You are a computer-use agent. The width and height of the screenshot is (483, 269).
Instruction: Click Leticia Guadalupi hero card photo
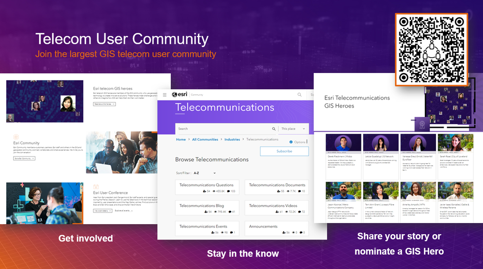pyautogui.click(x=381, y=142)
